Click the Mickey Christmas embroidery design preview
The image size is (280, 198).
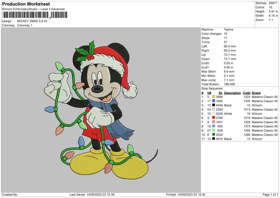100,110
